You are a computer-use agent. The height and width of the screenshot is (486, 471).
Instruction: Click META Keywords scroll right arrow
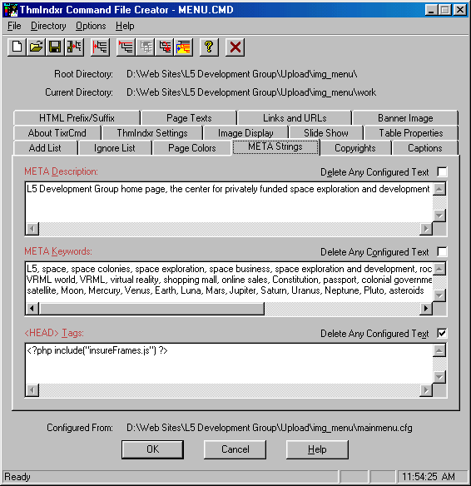(426, 309)
